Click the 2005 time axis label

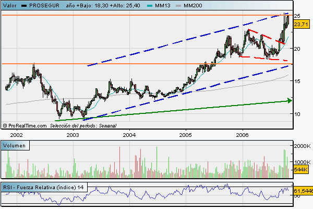tap(186, 135)
